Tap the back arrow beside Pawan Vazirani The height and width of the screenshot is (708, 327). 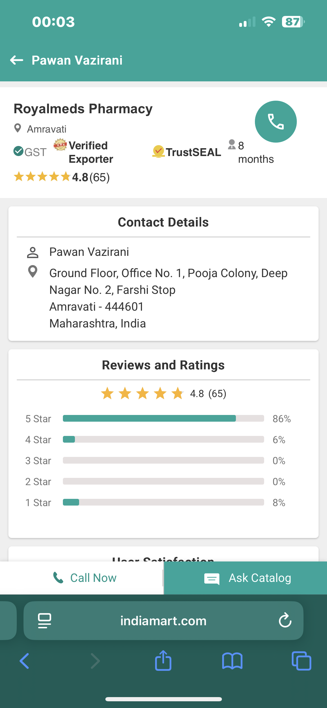17,60
